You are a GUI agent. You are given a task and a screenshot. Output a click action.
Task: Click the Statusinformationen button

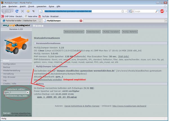(74, 32)
